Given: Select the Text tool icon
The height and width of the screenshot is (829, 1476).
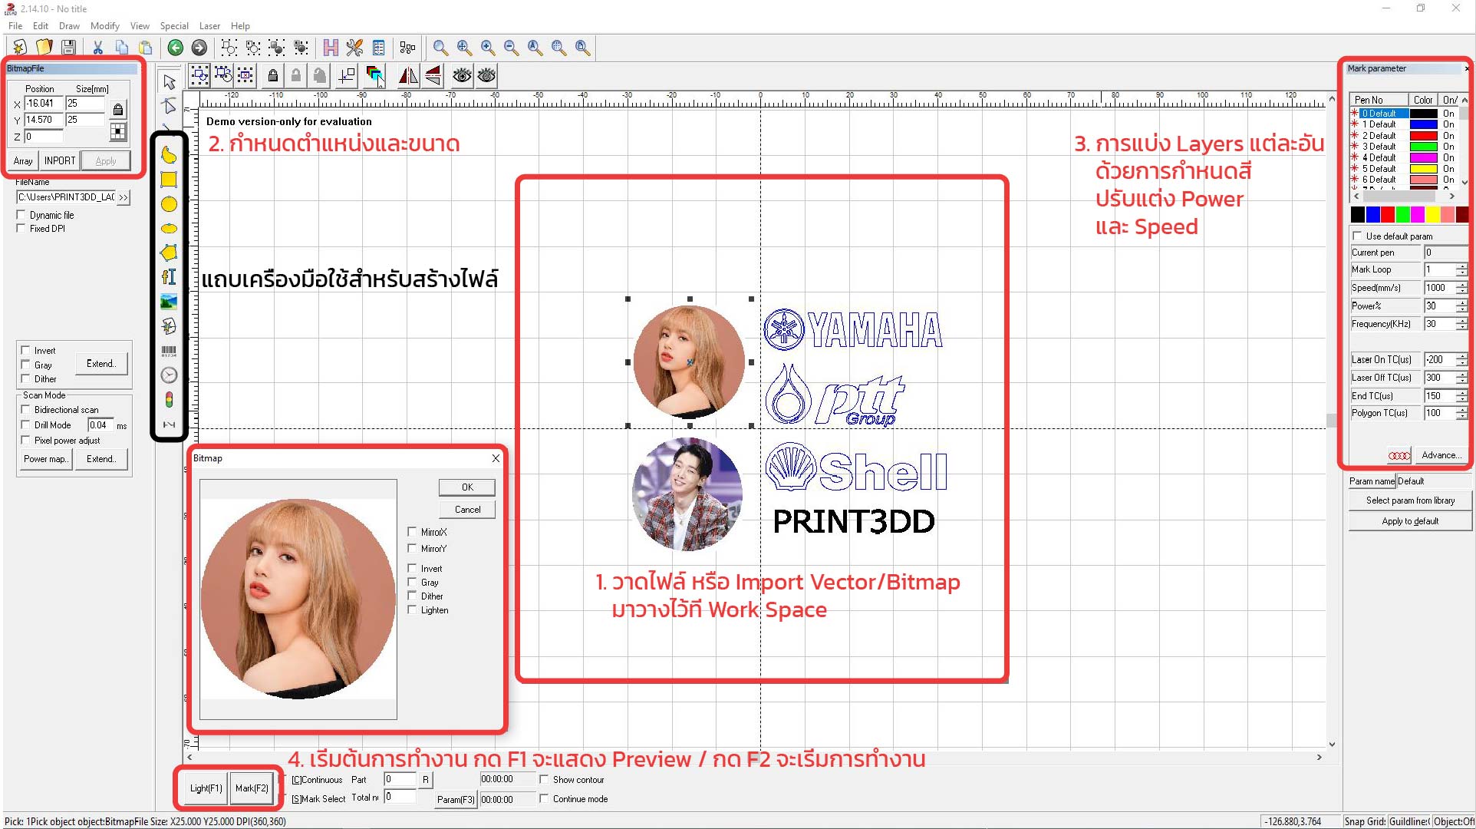Looking at the screenshot, I should pyautogui.click(x=169, y=277).
